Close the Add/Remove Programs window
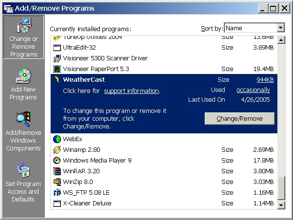The height and width of the screenshot is (220, 293). (x=284, y=8)
